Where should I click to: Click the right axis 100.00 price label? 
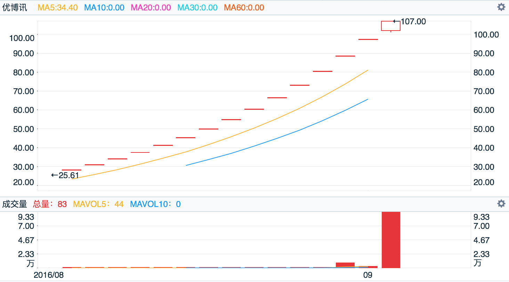pos(486,34)
